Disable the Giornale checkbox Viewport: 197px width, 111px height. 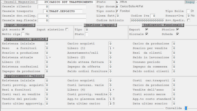147,34
